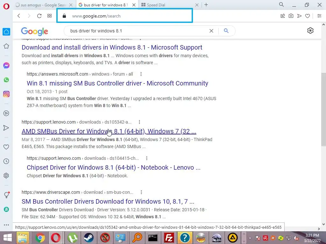Reload the current page
Image resolution: width=326 pixels, height=244 pixels.
39,16
